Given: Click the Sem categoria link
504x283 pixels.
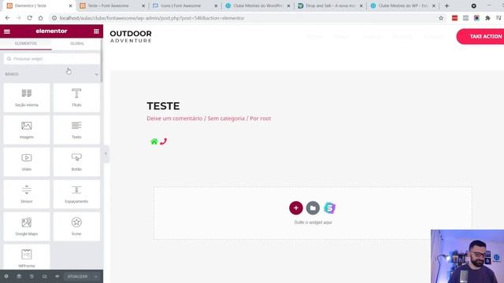Looking at the screenshot, I should tap(226, 119).
